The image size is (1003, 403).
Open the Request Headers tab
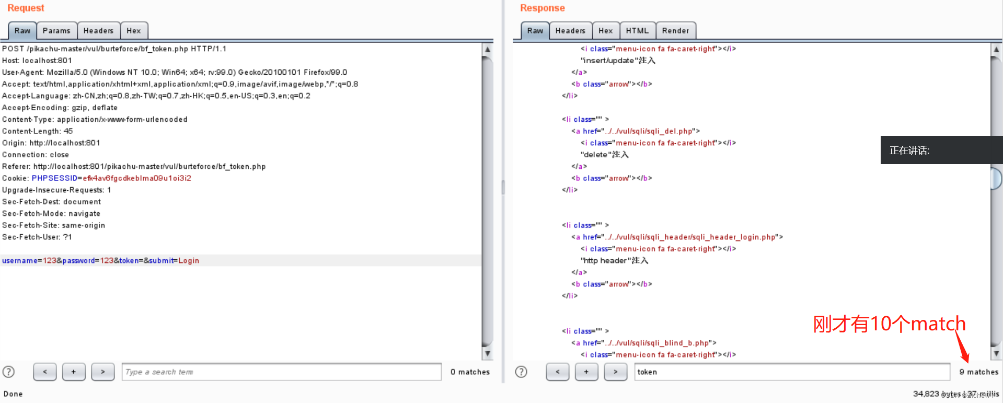(x=98, y=31)
